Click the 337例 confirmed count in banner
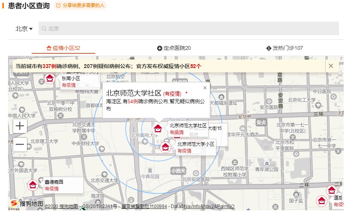 tap(49, 66)
